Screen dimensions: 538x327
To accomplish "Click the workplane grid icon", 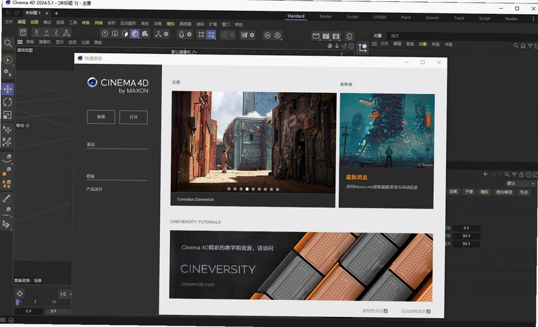I will (x=201, y=34).
